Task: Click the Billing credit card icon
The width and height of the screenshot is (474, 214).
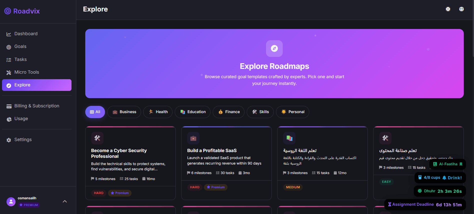Action: pyautogui.click(x=9, y=106)
